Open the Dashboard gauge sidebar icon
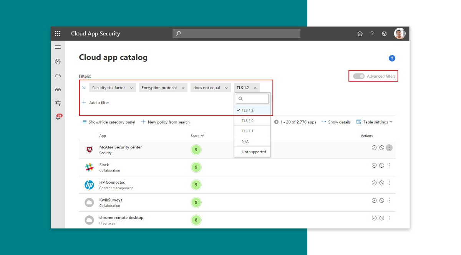 pyautogui.click(x=58, y=62)
